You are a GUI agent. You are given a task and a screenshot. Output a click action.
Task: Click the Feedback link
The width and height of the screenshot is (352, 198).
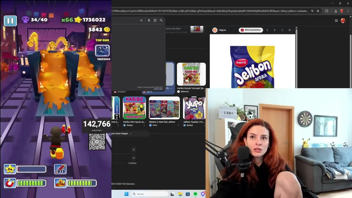132,163
